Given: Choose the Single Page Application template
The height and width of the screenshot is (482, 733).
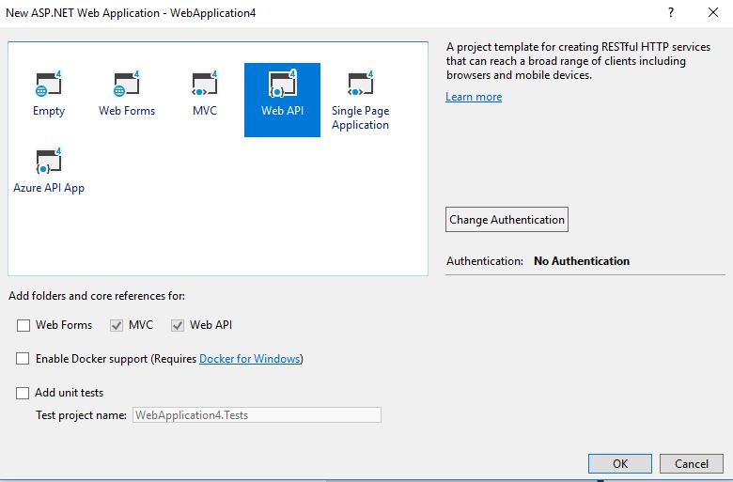Looking at the screenshot, I should click(361, 100).
